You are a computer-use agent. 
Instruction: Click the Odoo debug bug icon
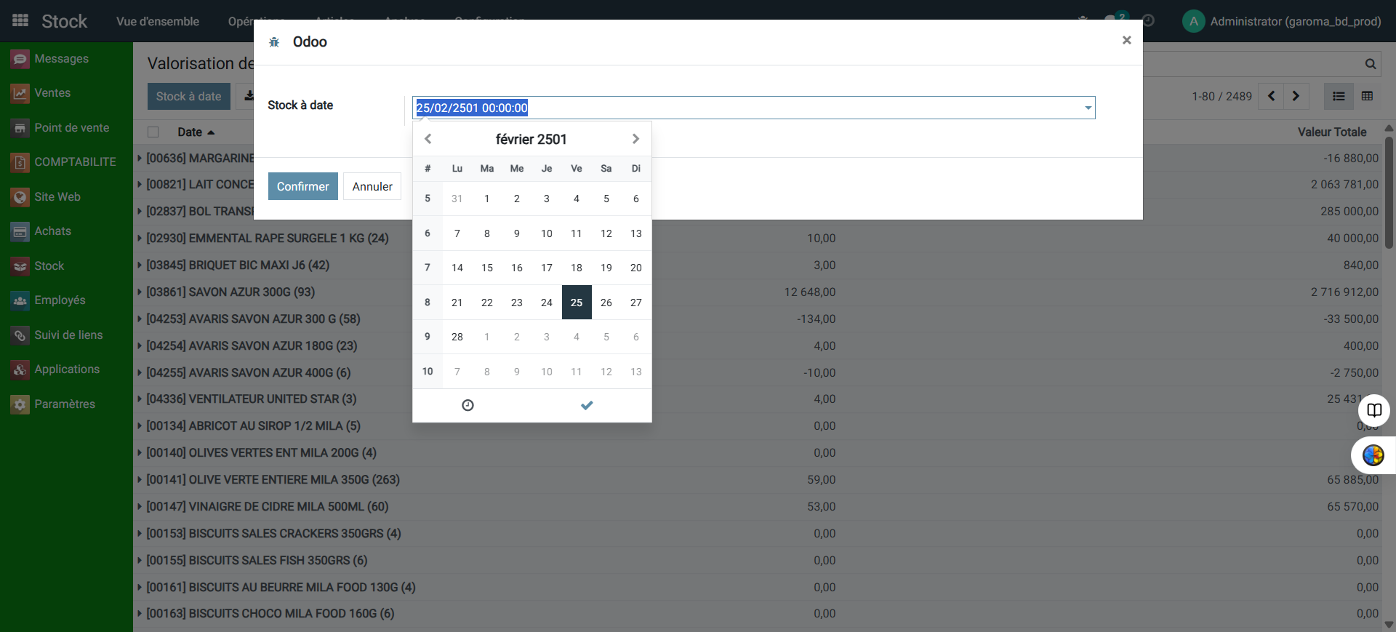coord(274,42)
